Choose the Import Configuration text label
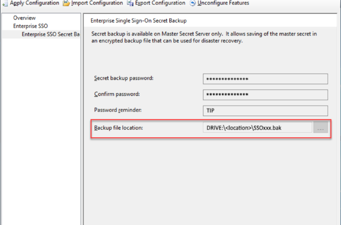This screenshot has height=225, width=341. [x=97, y=3]
